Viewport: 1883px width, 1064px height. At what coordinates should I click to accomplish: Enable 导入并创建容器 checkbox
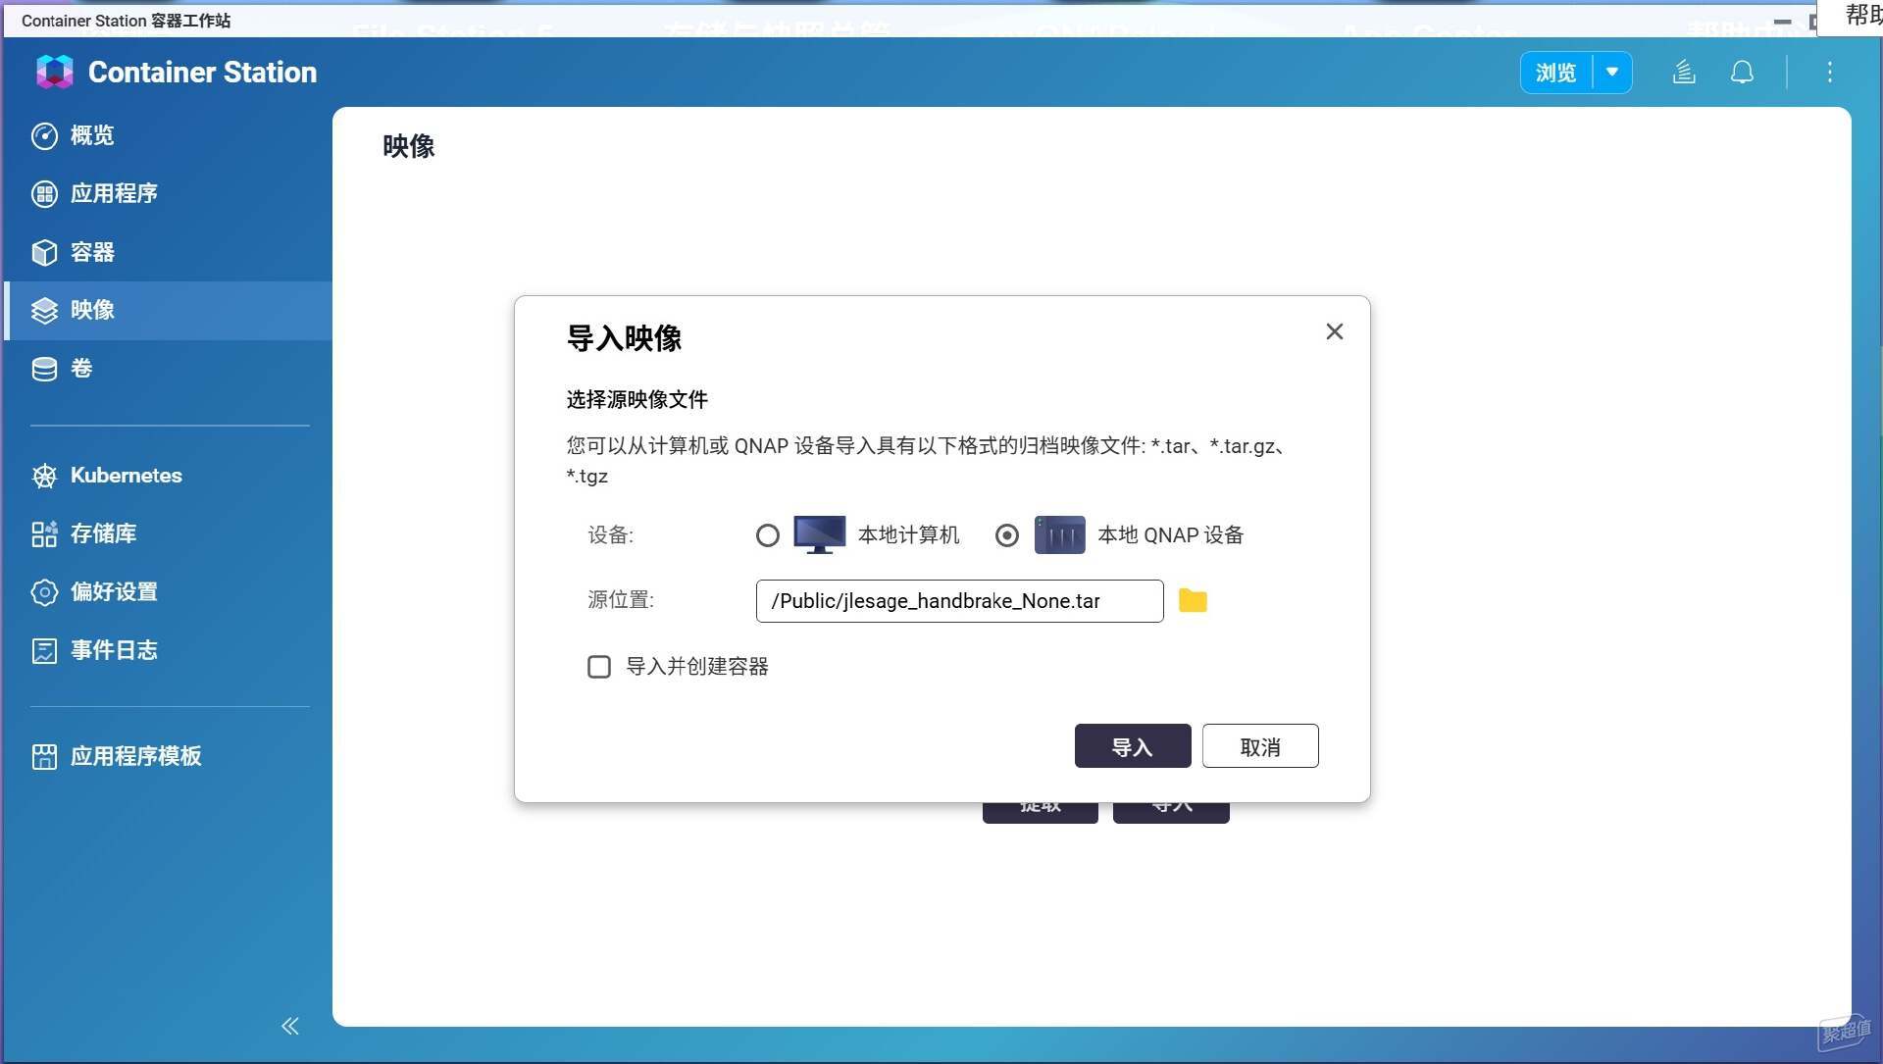[x=599, y=667]
